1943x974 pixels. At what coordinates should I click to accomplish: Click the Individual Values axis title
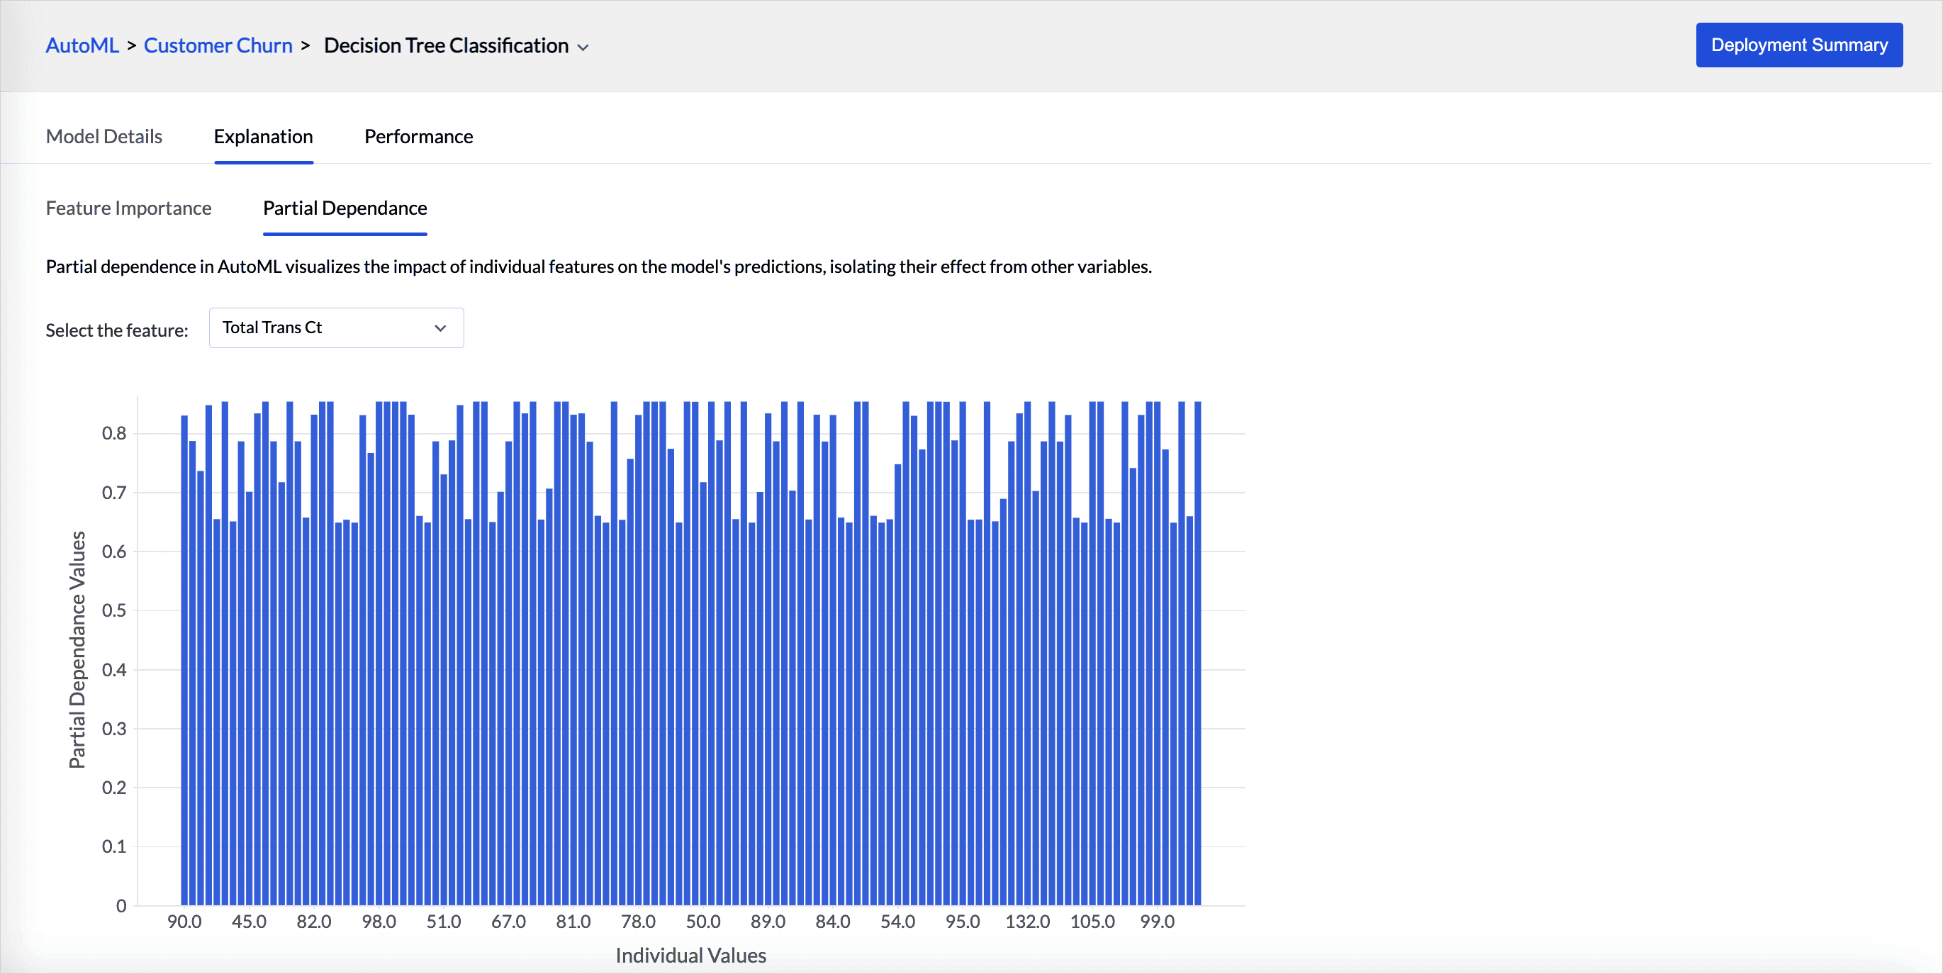coord(691,956)
